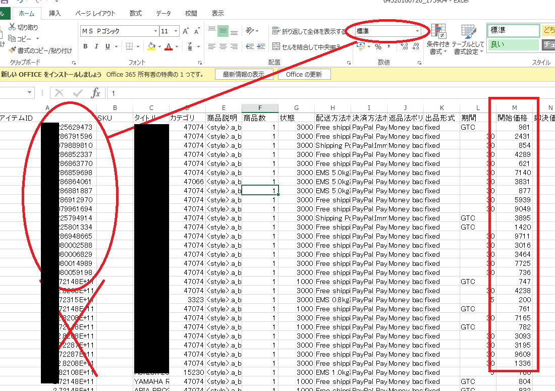This screenshot has width=555, height=391.
Task: Click the comma style icon
Action: pos(389,46)
